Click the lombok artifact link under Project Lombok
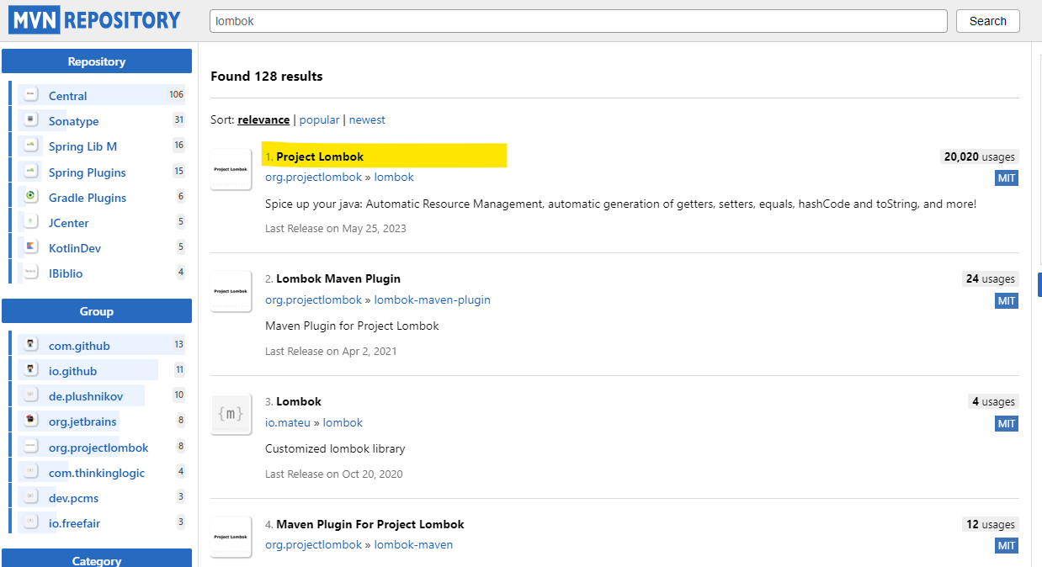The image size is (1042, 567). coord(394,178)
